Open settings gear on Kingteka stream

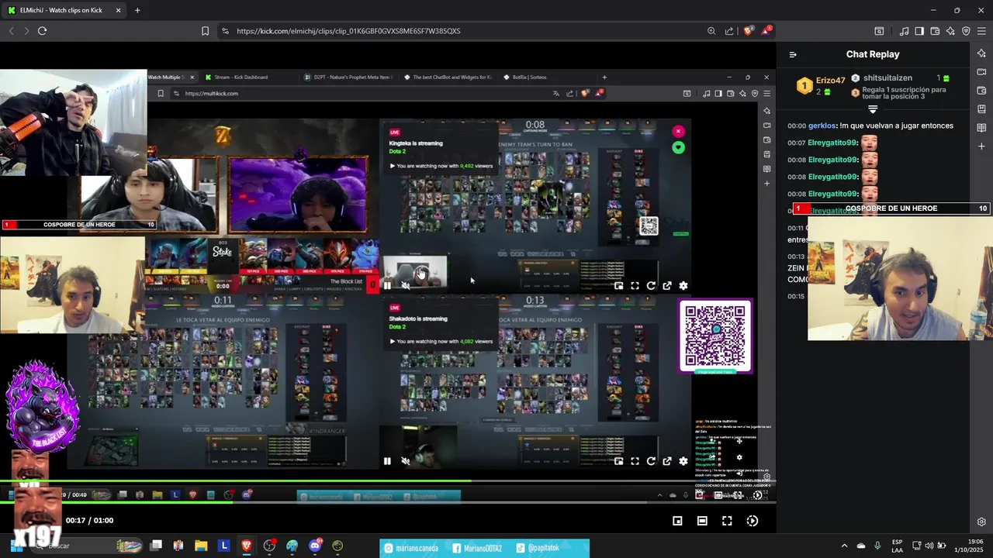(x=683, y=286)
